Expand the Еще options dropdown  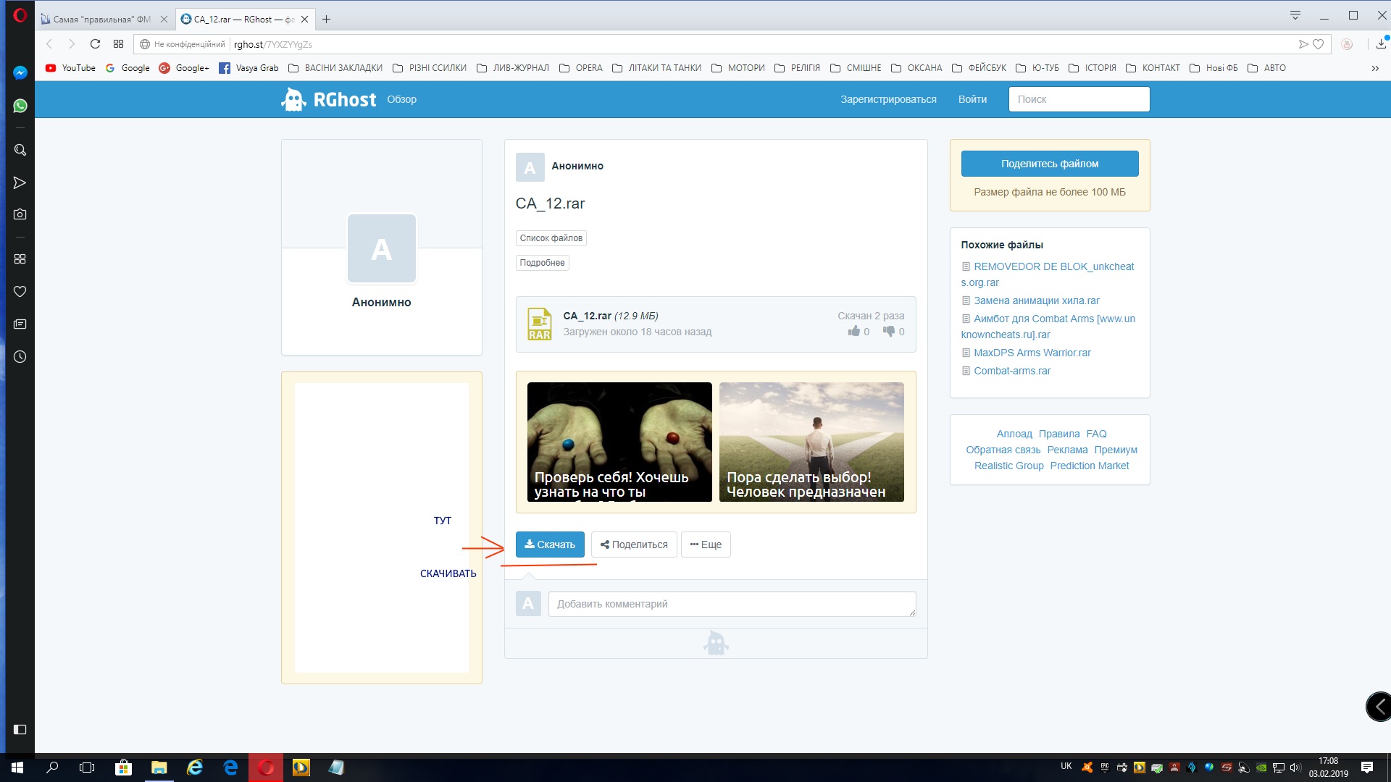(x=706, y=545)
